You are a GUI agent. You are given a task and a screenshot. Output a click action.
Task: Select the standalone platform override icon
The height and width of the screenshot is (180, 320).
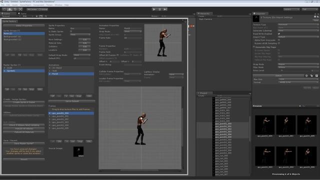coord(311,75)
